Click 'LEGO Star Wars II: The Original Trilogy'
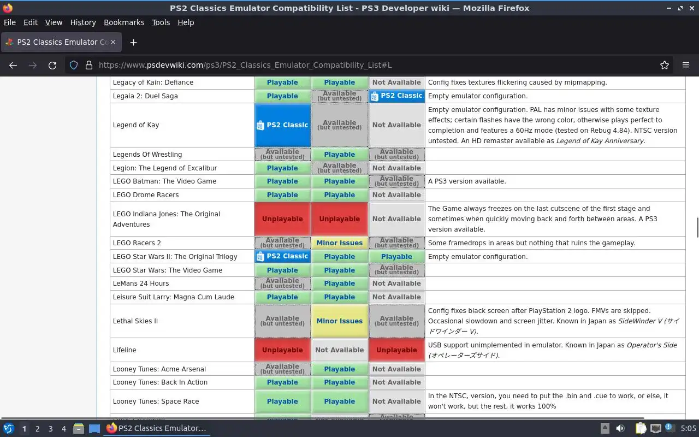The image size is (699, 437). coord(175,257)
